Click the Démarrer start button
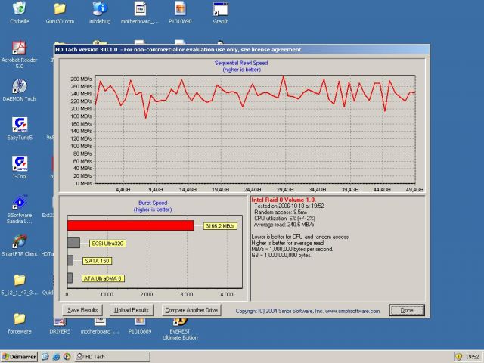The width and height of the screenshot is (484, 363). [19, 357]
